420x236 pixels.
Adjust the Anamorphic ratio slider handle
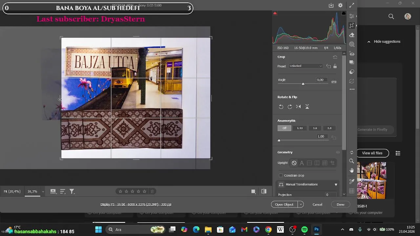point(279,140)
